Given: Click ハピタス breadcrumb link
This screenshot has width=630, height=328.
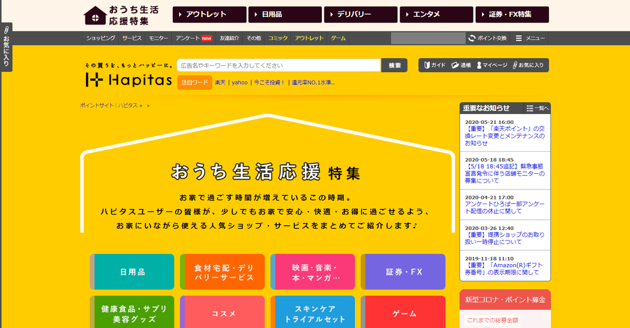Looking at the screenshot, I should tap(127, 105).
